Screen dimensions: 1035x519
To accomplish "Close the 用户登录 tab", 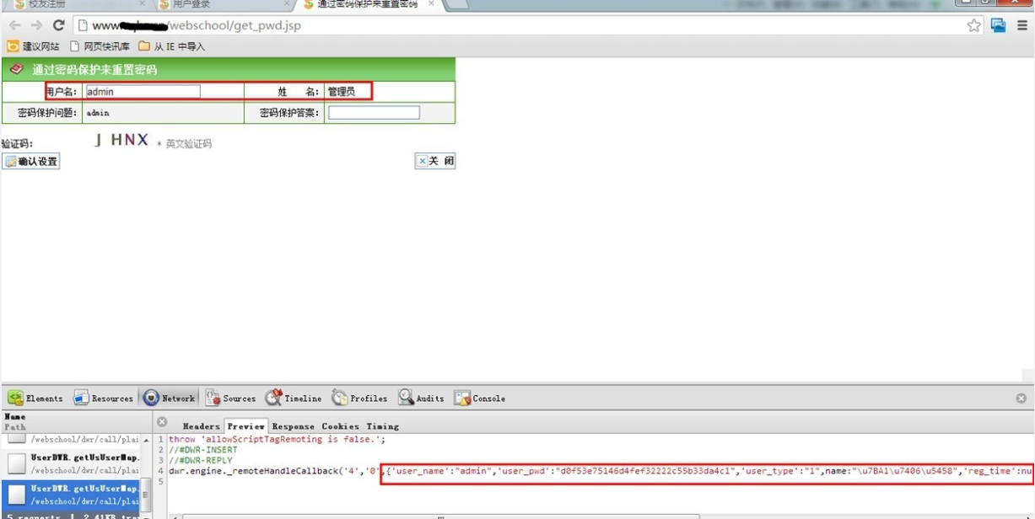I will (287, 4).
